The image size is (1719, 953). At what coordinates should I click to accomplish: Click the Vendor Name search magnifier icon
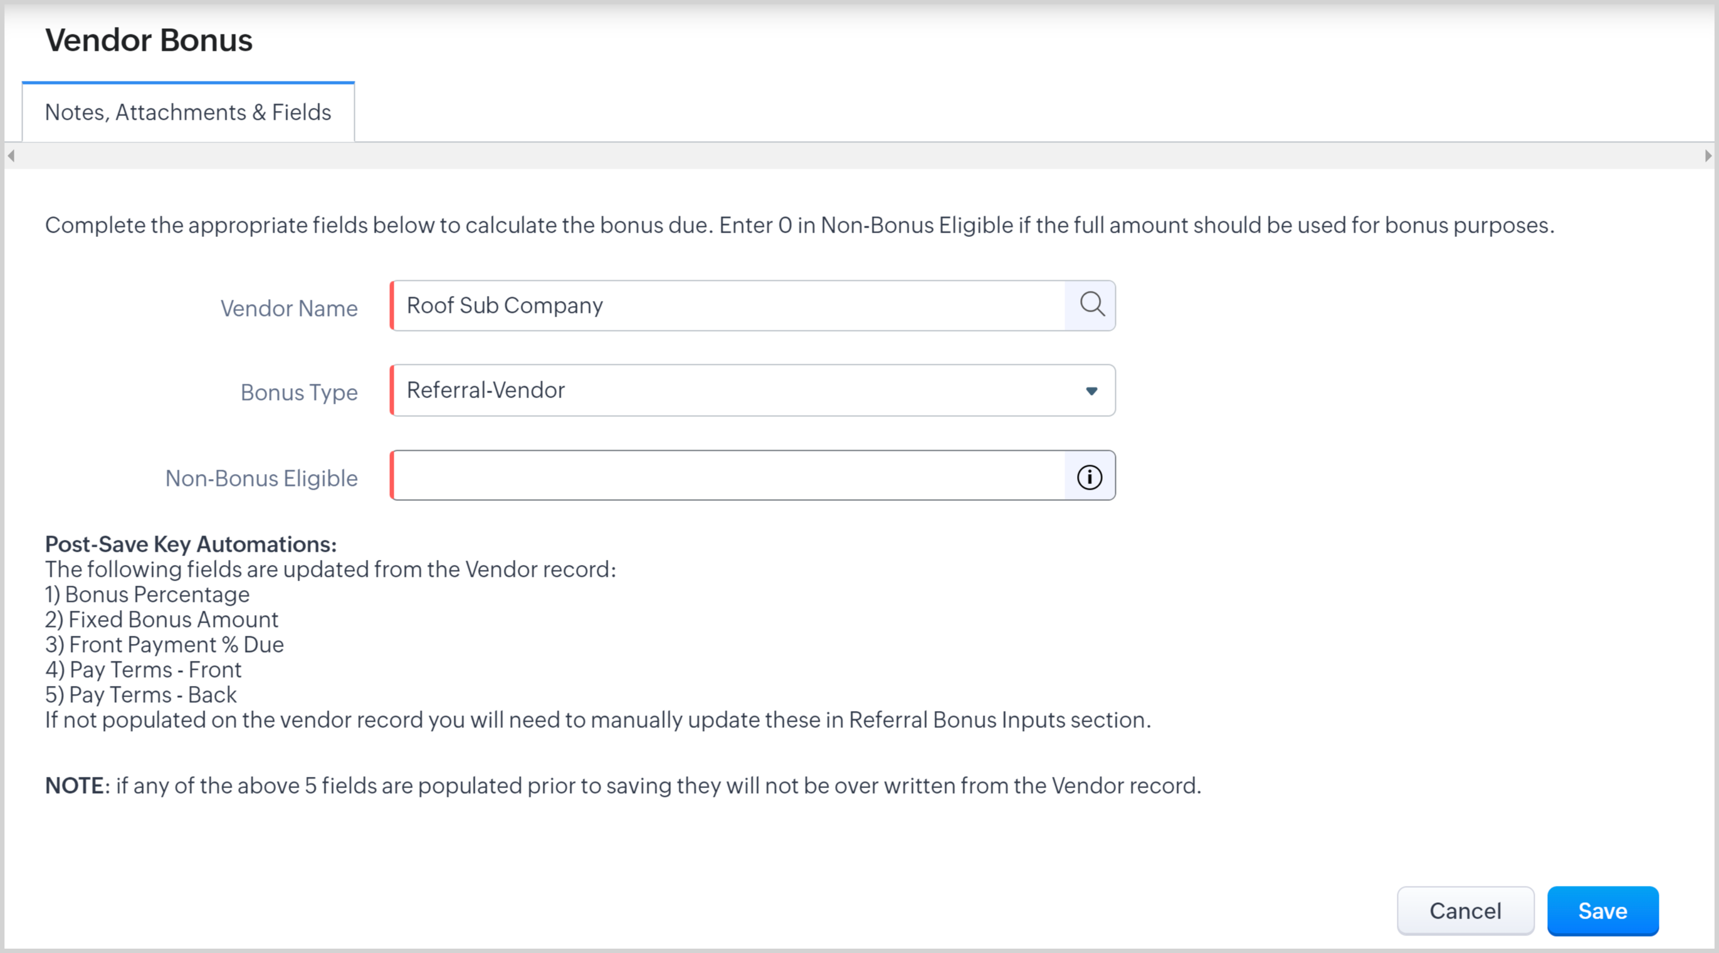point(1091,305)
